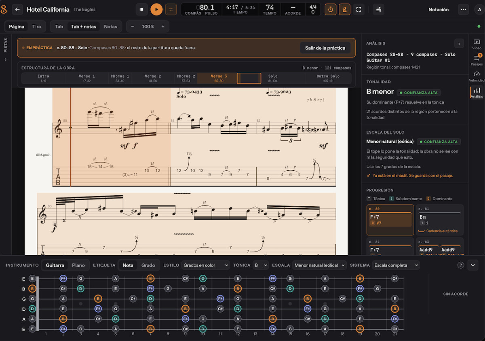Open fretboard help question mark icon
485x341 pixels.
461,265
